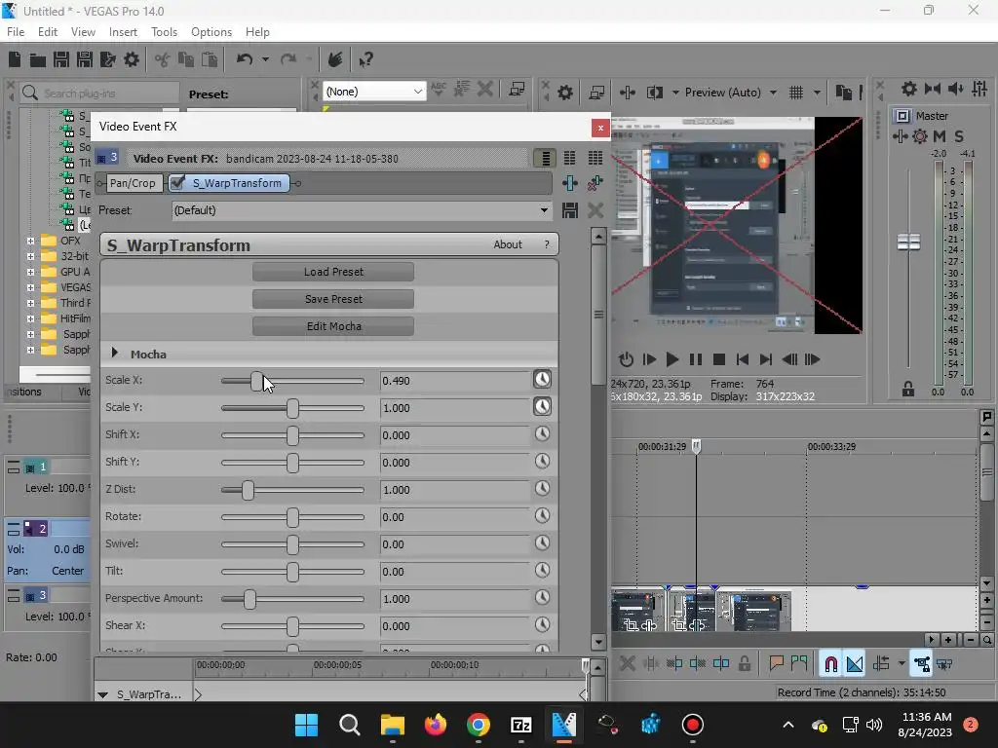Uncheck the S_WarpTransform plug-in checkbox

pos(177,183)
